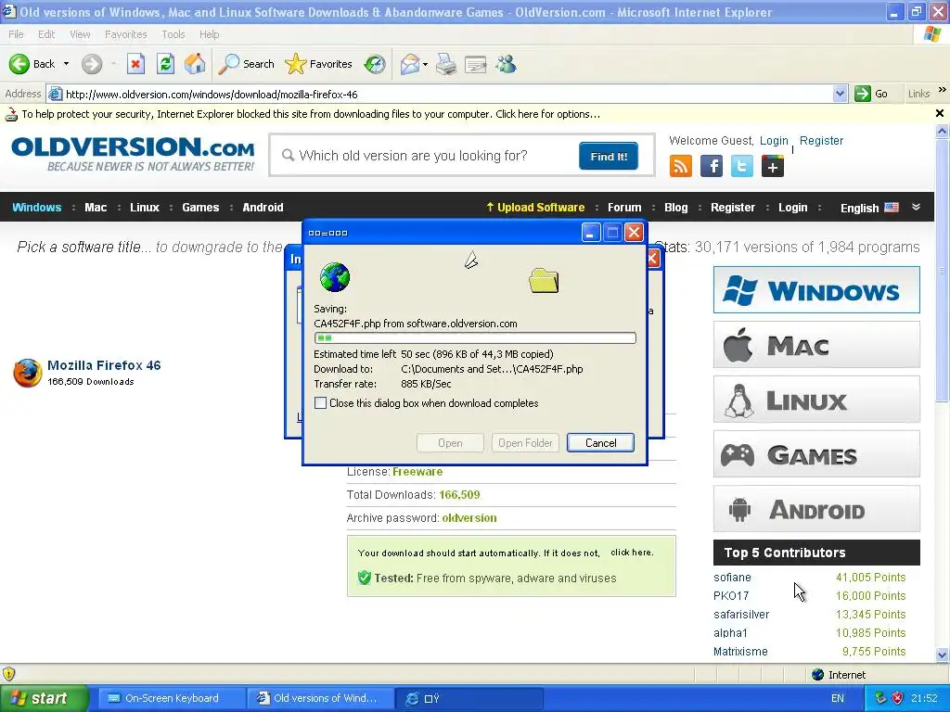Select the Linux navigation tab
Image resolution: width=950 pixels, height=712 pixels.
click(x=144, y=207)
